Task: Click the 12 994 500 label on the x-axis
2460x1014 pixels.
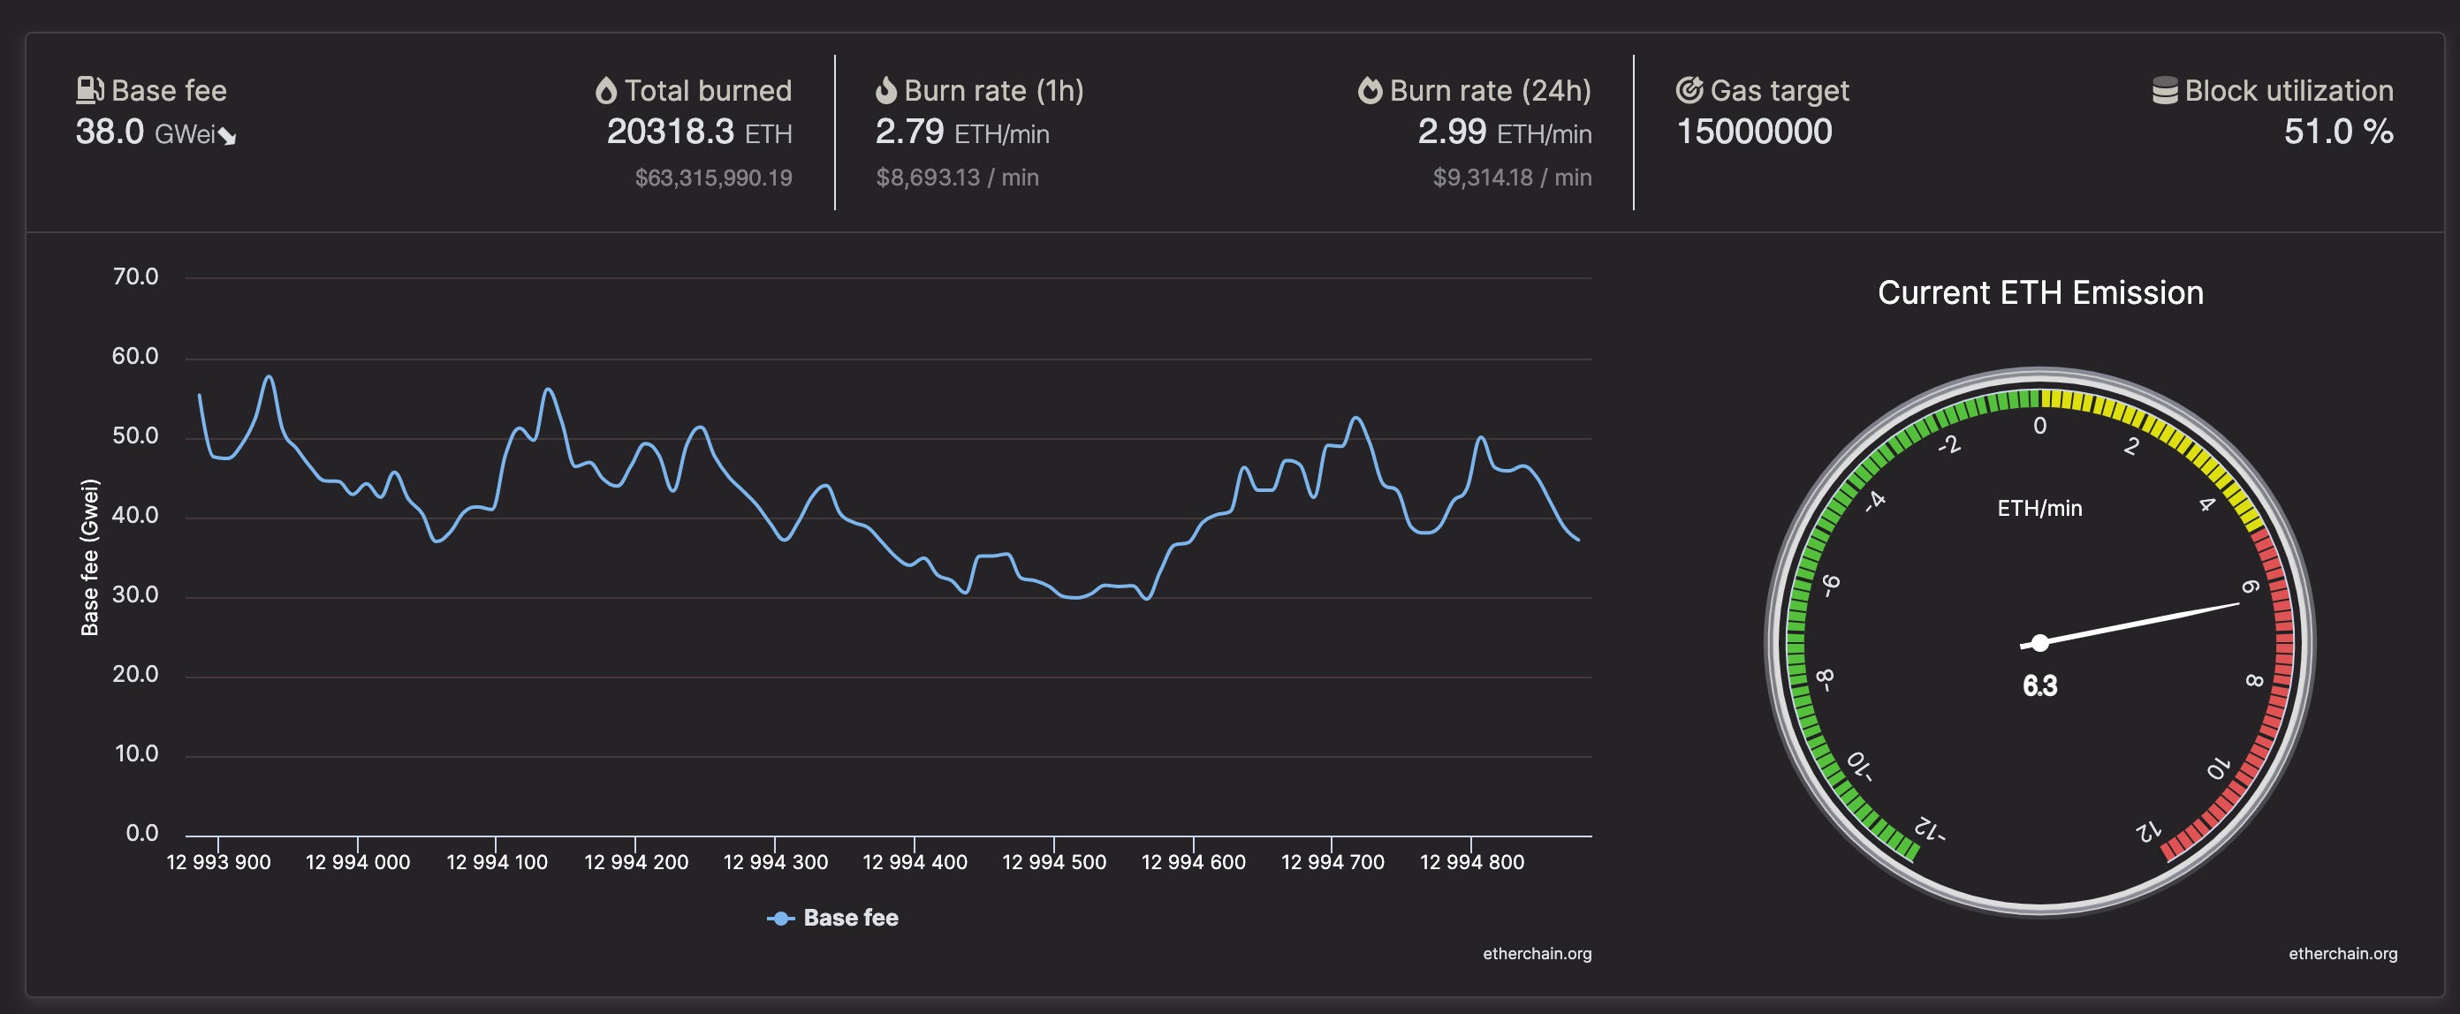Action: [x=1054, y=860]
